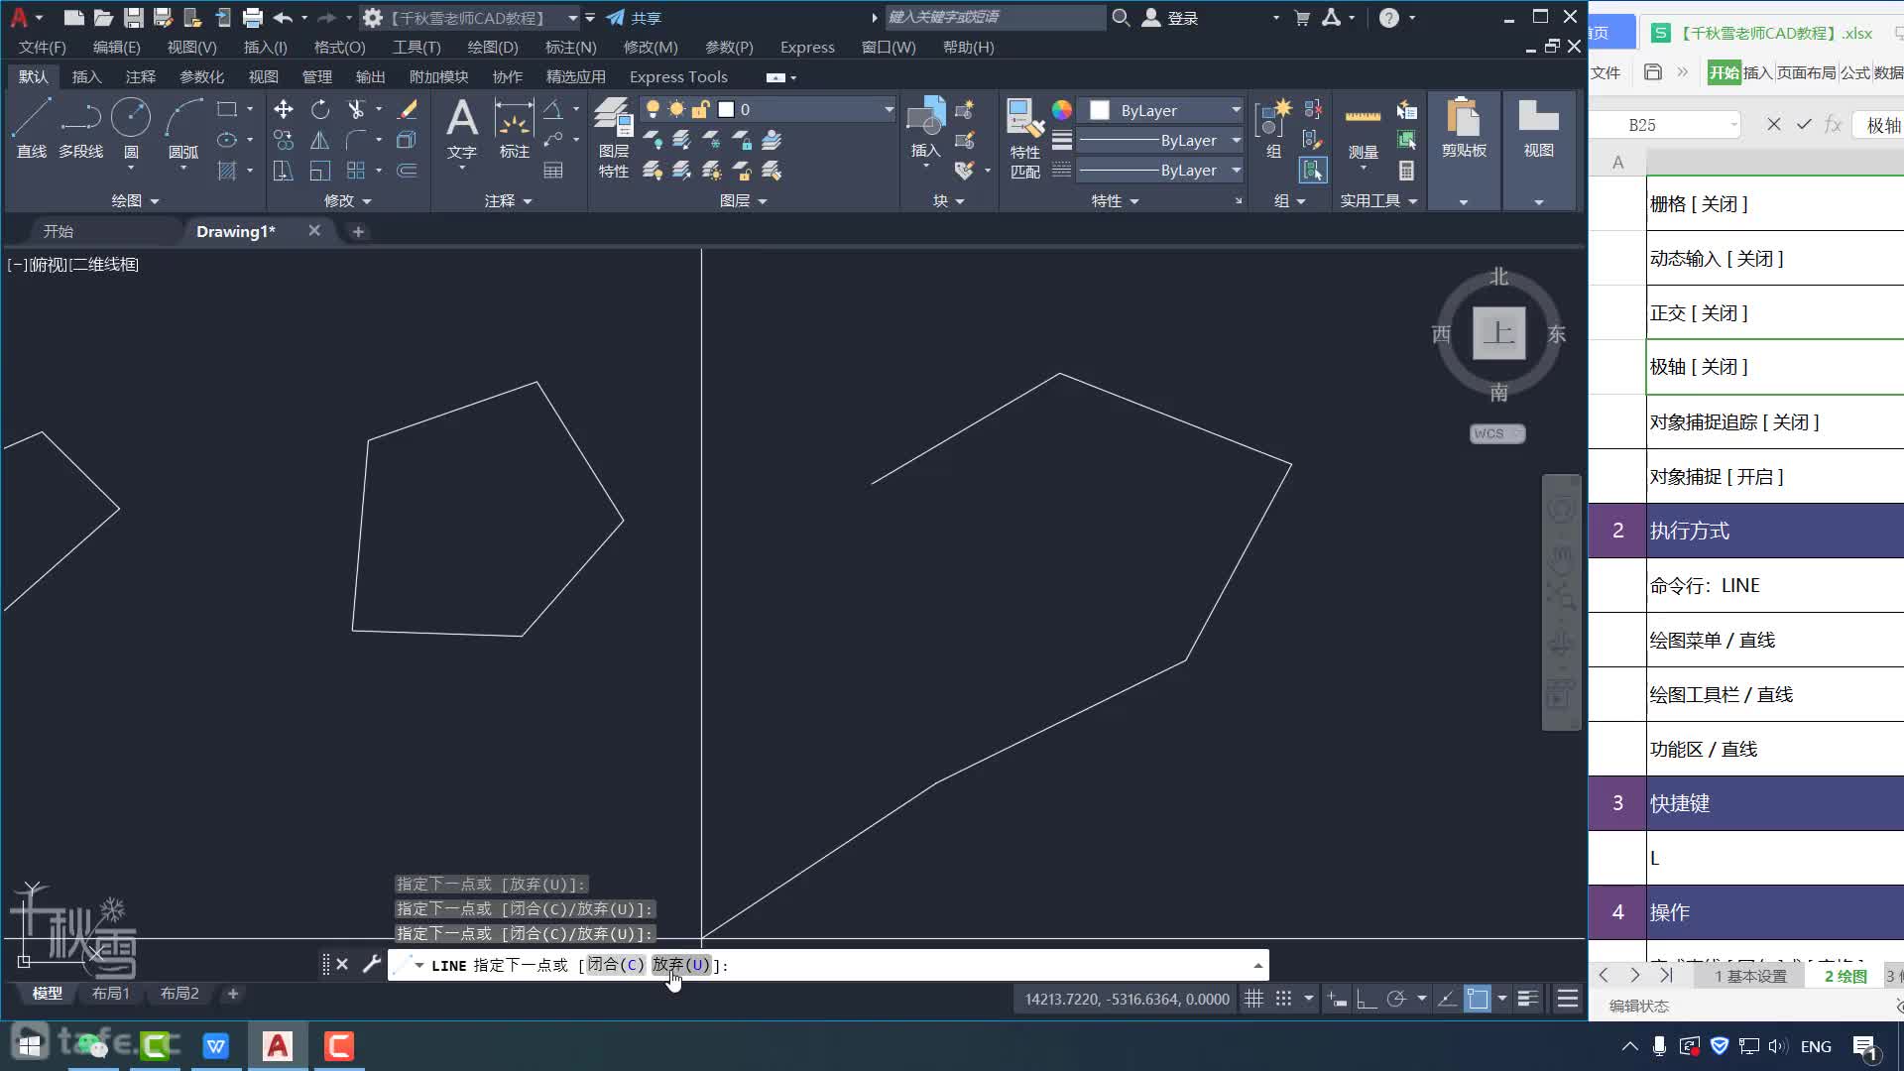
Task: Click the Copy tool icon
Action: [284, 141]
